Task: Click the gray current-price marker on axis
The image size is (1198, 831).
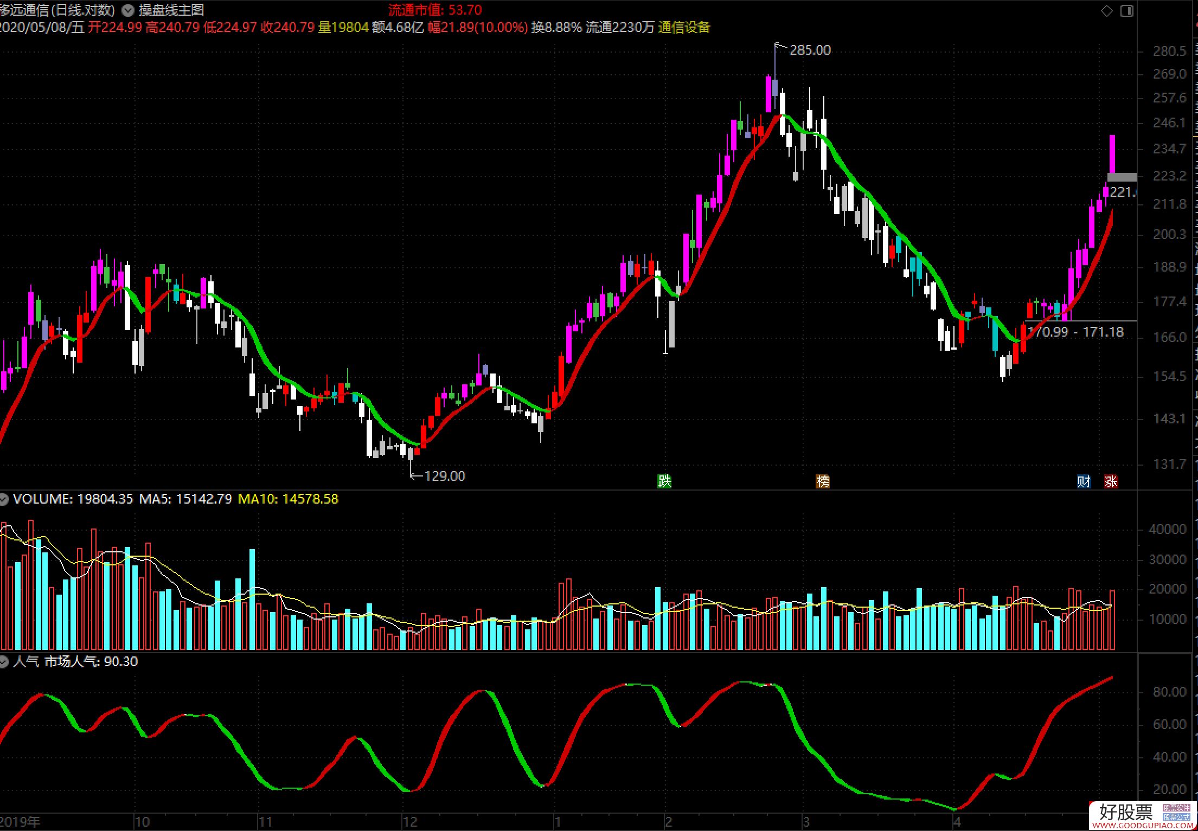Action: click(x=1122, y=177)
